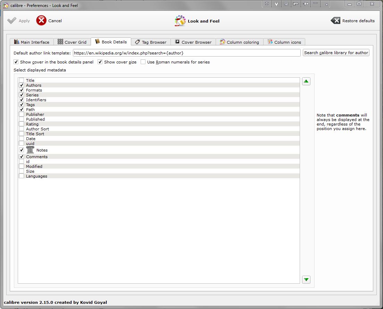383x309 pixels.
Task: Move selected field down with green arrow
Action: pos(306,280)
